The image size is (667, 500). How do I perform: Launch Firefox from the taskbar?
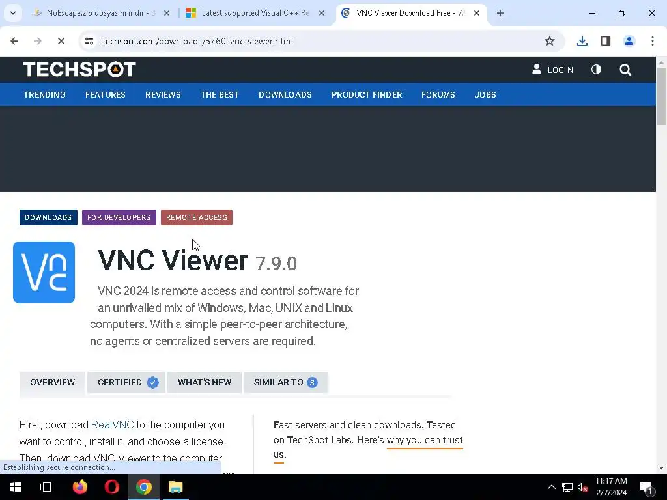(x=80, y=487)
